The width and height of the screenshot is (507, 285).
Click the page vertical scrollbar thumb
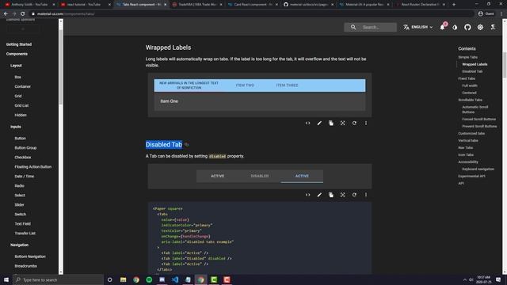(505, 64)
